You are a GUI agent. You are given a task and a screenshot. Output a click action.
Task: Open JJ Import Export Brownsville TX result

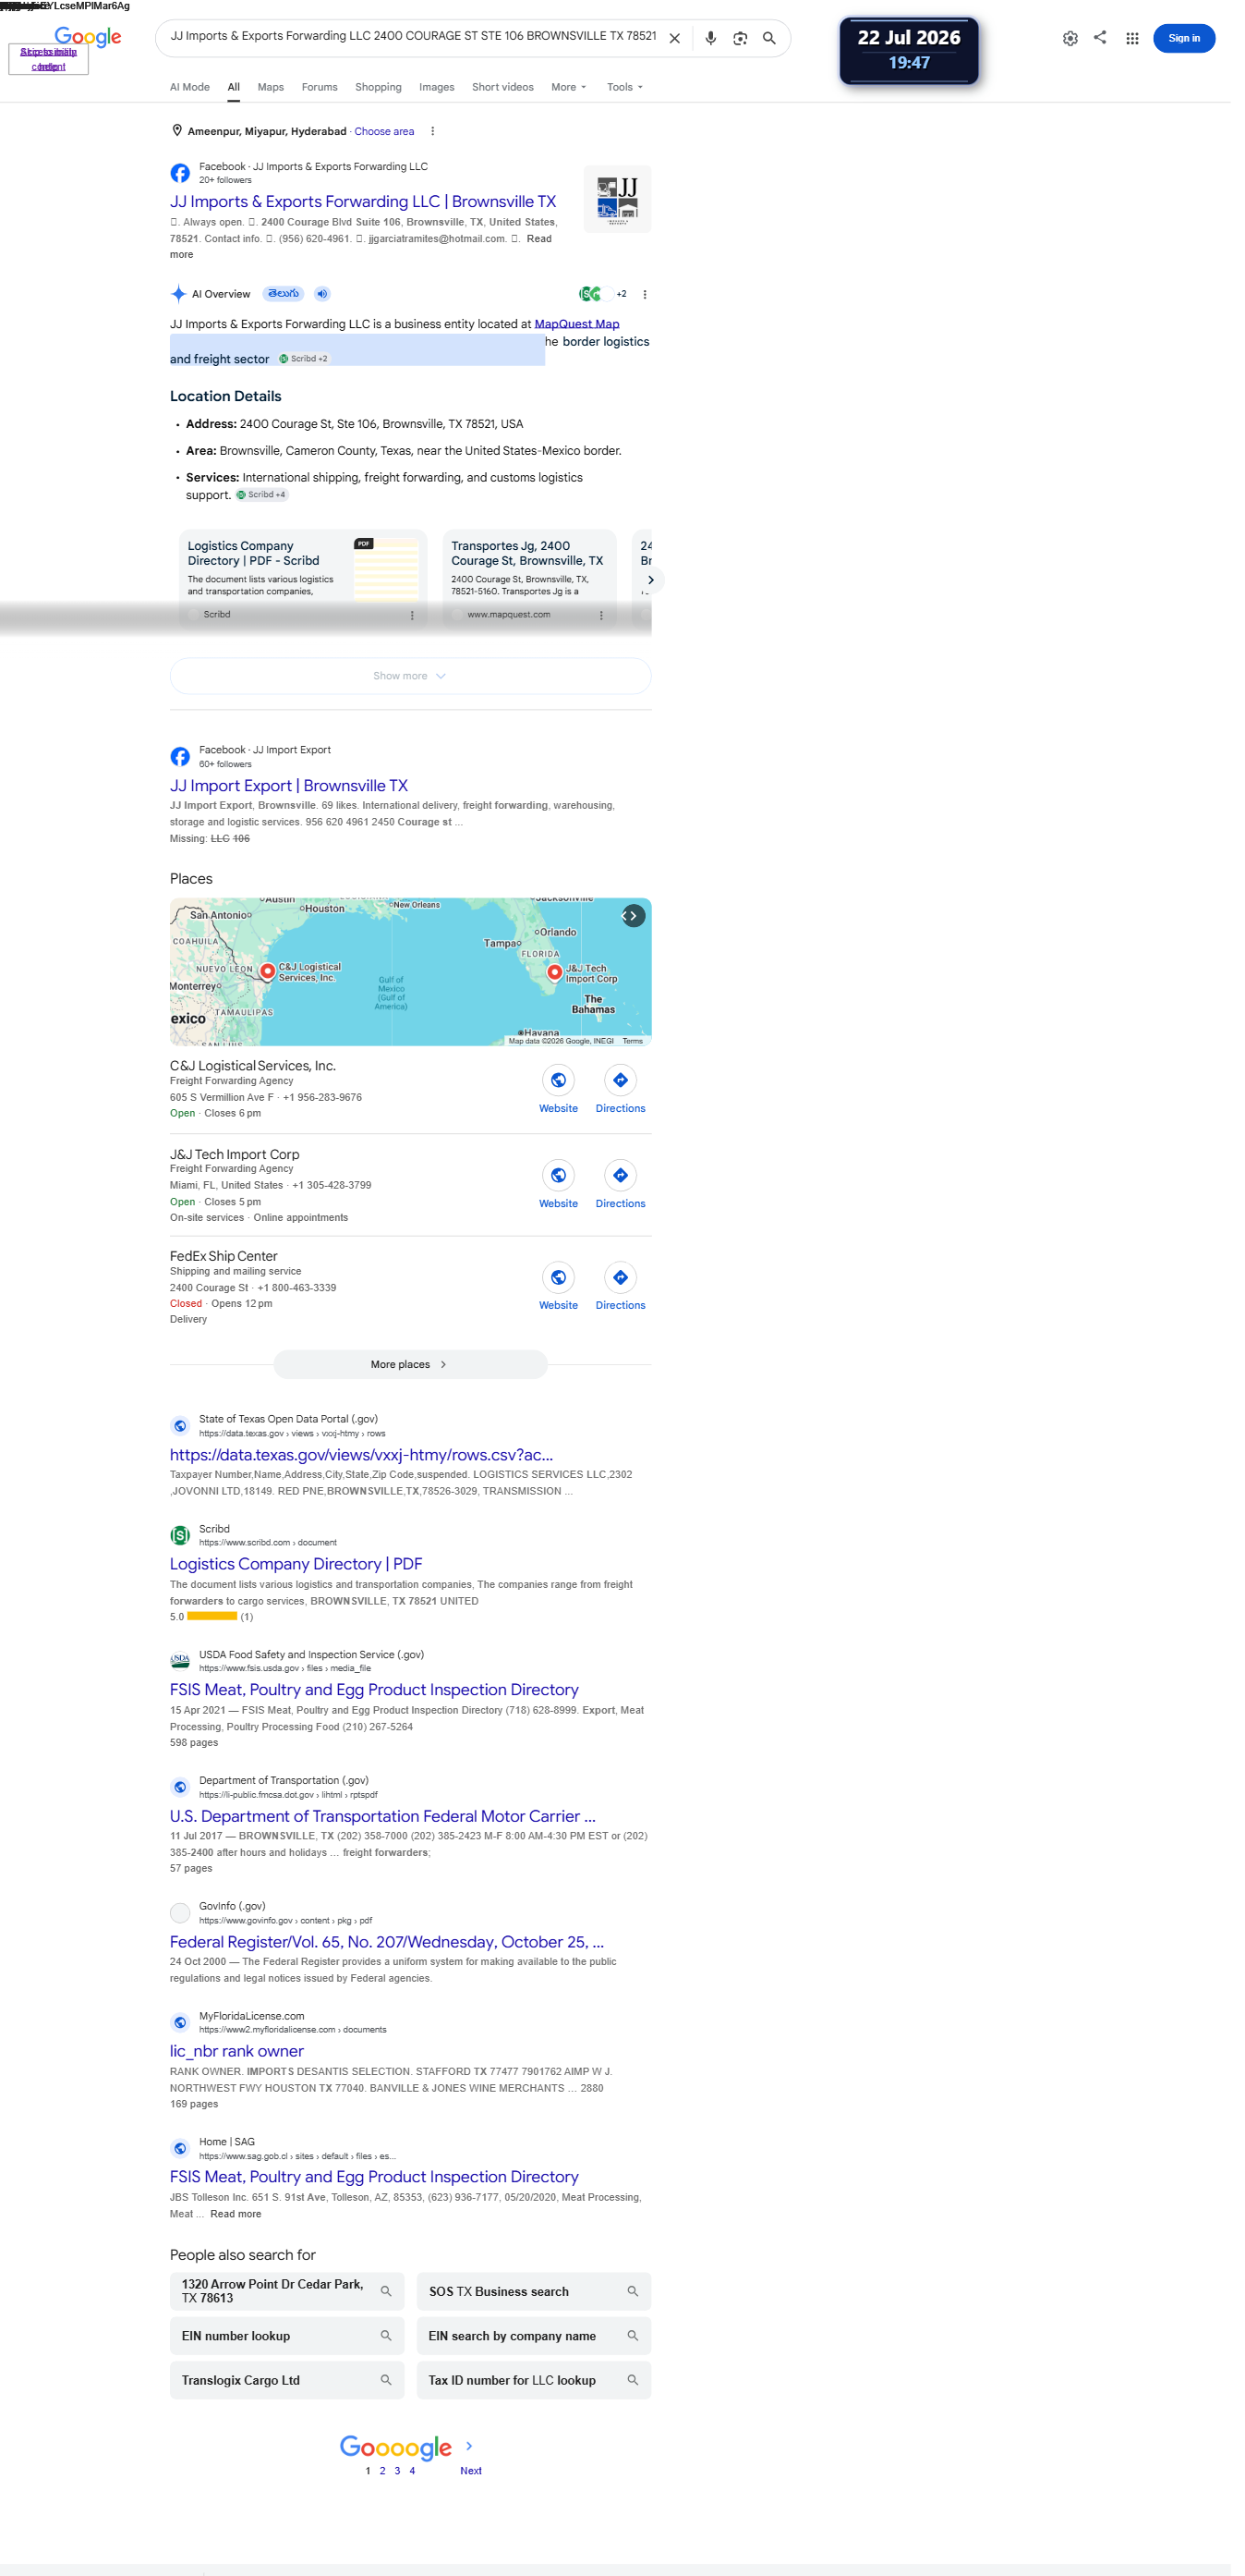tap(289, 786)
